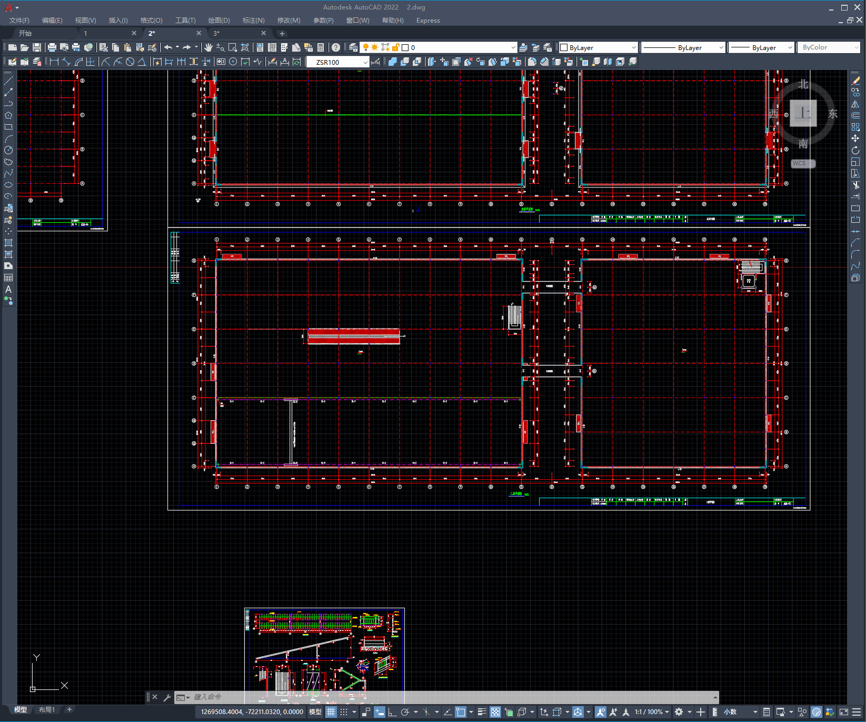
Task: Activate the Pan hand tool
Action: click(x=208, y=47)
